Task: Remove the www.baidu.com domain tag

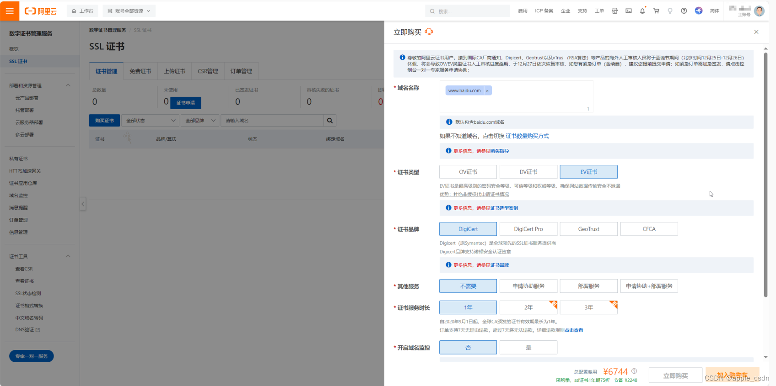Action: (x=487, y=90)
